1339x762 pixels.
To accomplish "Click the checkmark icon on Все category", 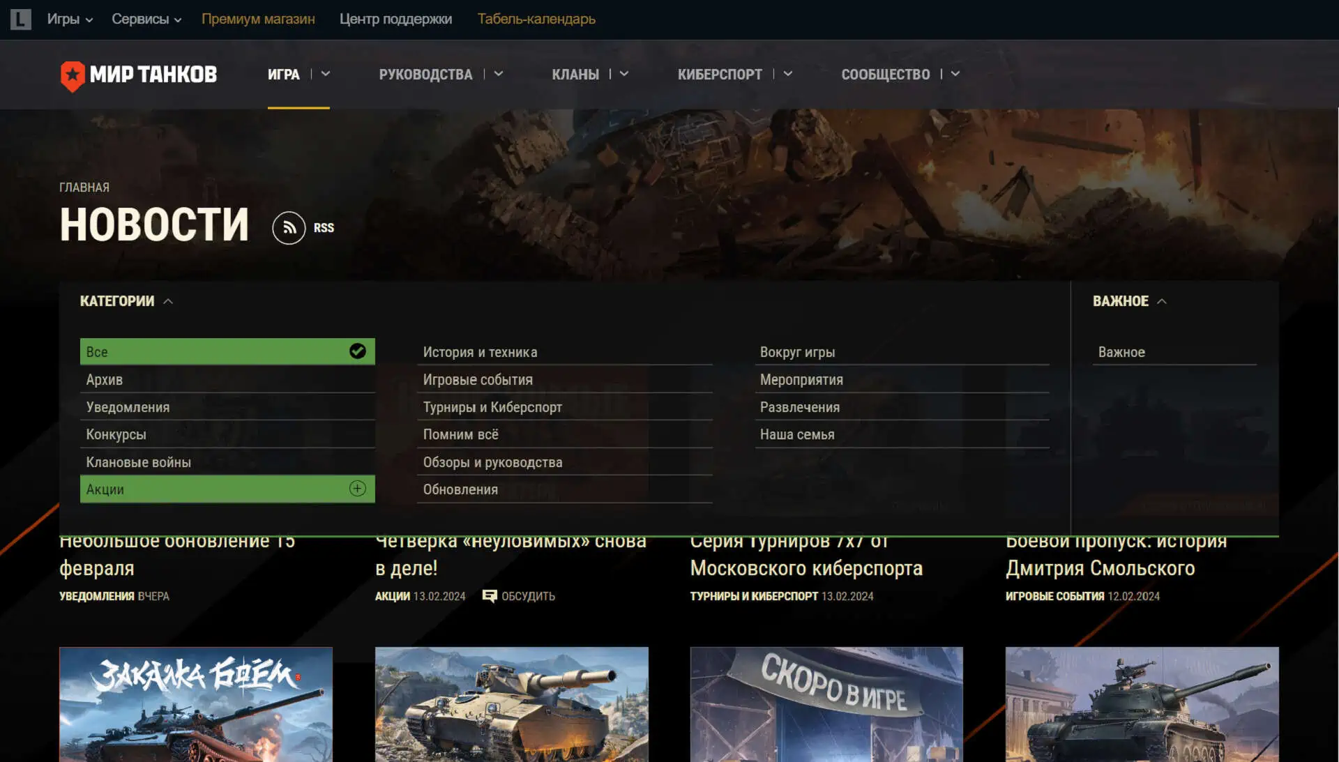I will click(x=358, y=351).
